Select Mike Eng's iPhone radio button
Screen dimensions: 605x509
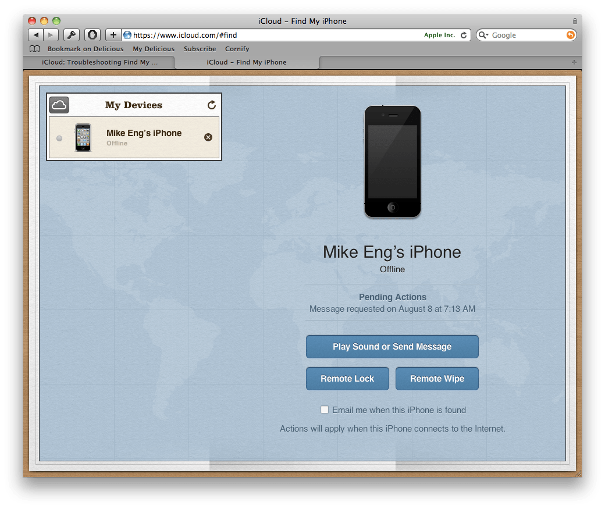(59, 138)
